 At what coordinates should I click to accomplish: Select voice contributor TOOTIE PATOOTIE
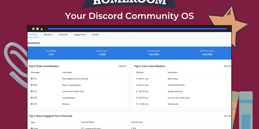pos(176,85)
